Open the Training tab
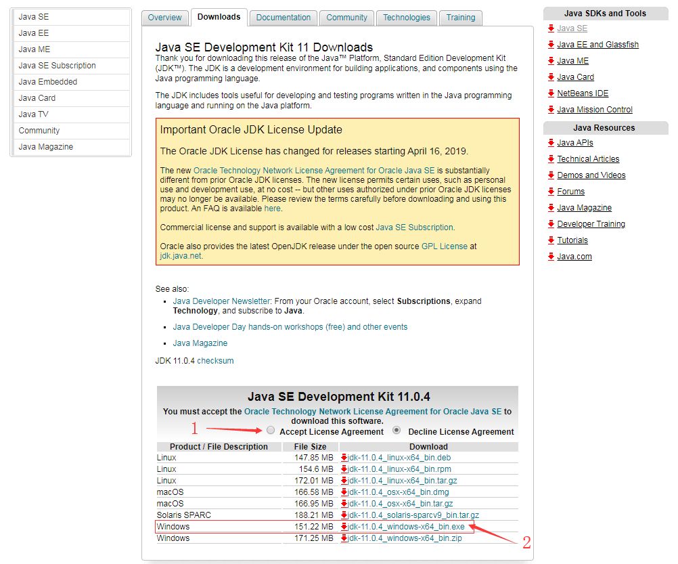Viewport: 678px width, 564px height. (x=461, y=18)
